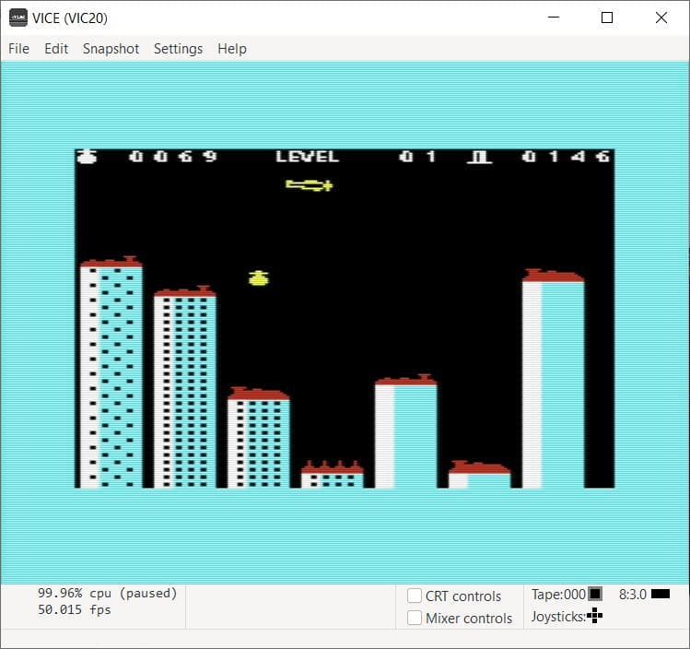The image size is (690, 649).
Task: Click the score value 0069
Action: 173,157
